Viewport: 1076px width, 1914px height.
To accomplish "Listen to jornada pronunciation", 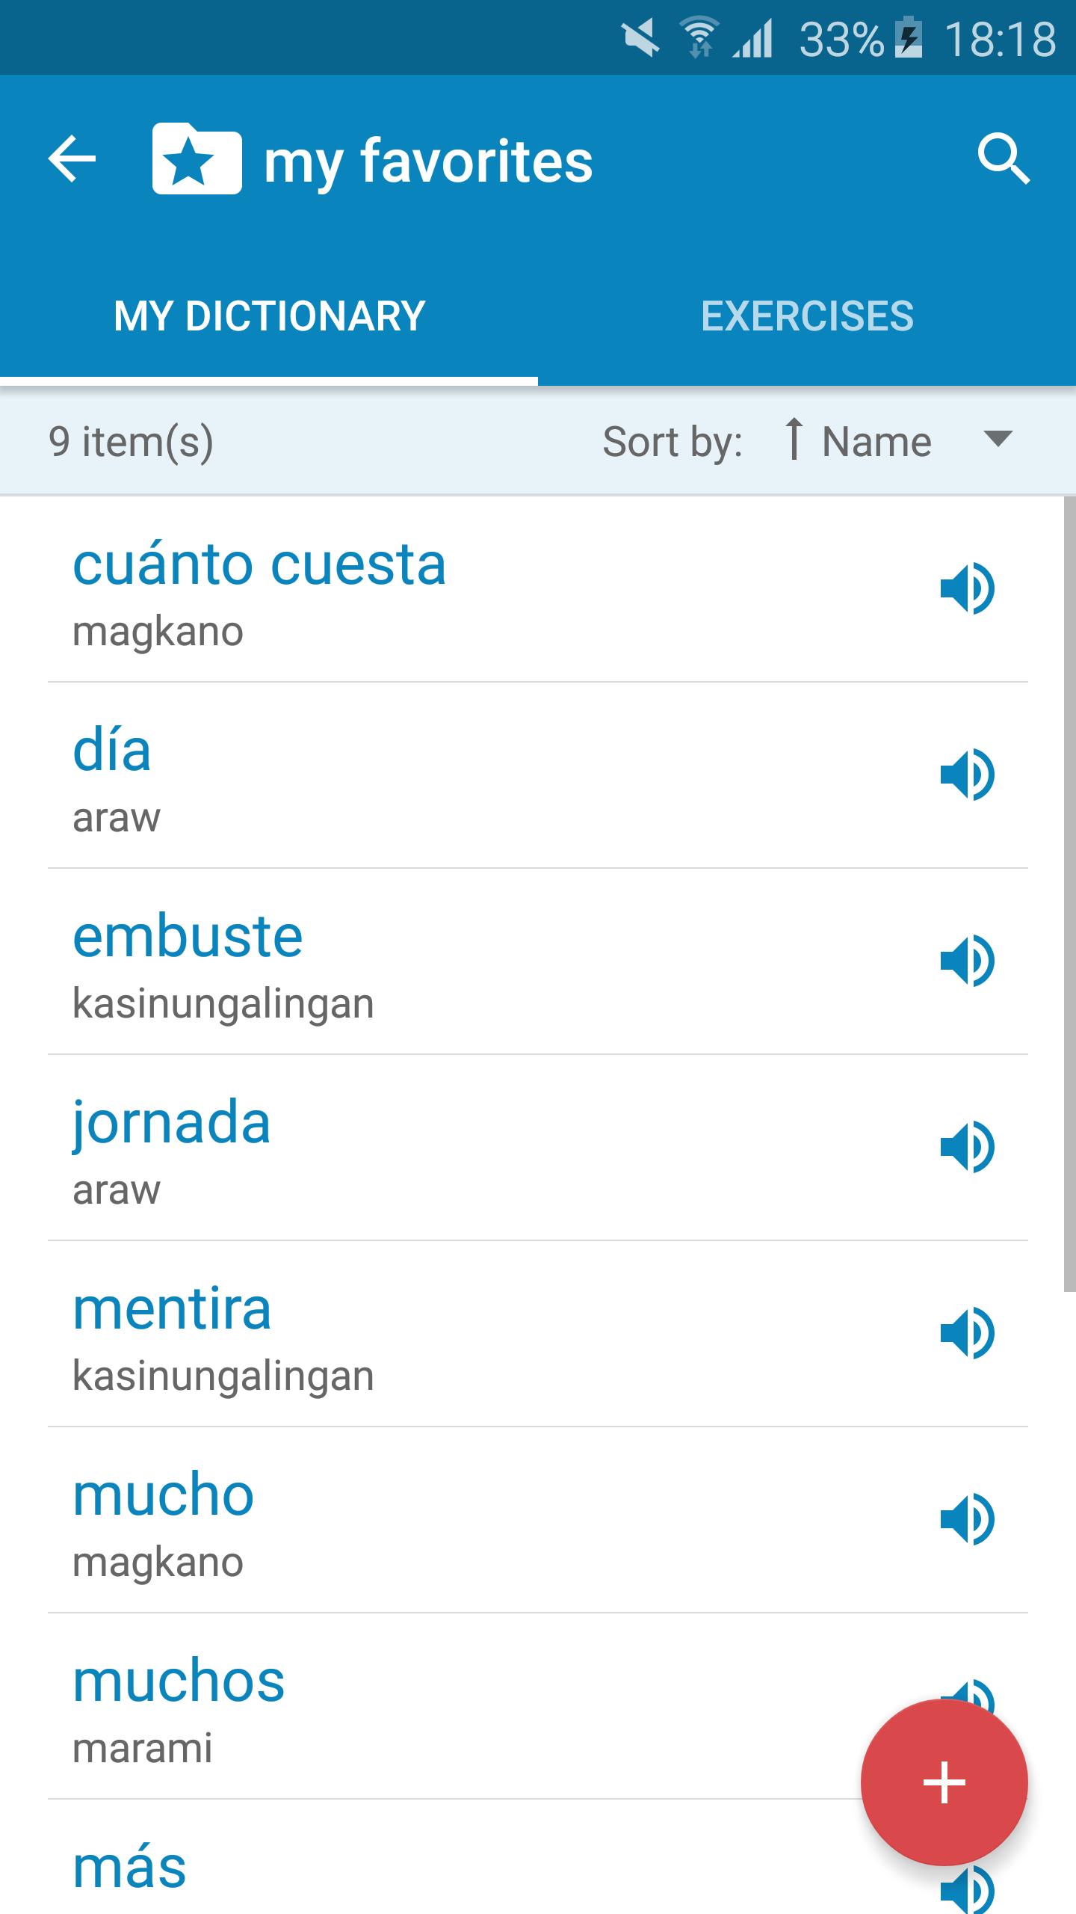I will coord(968,1148).
